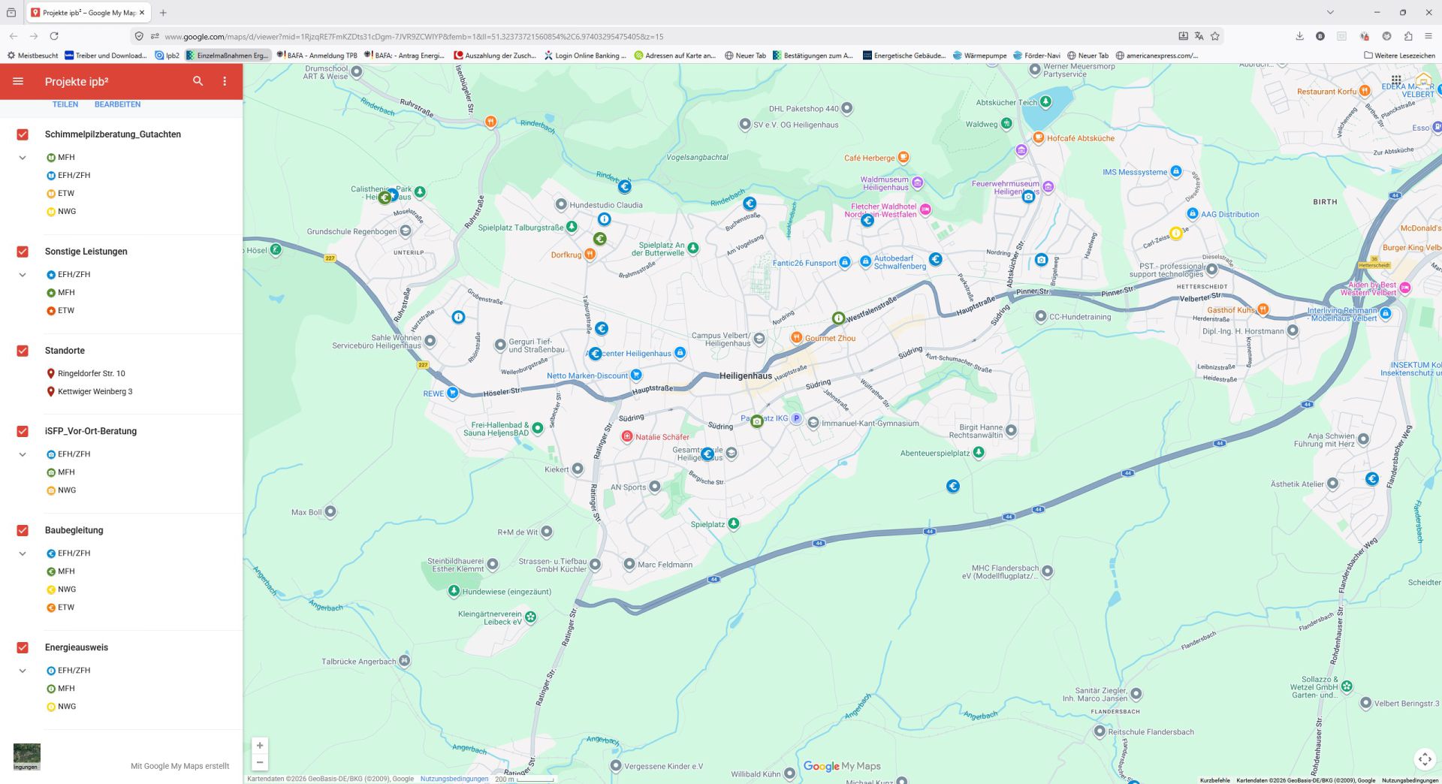Screen dimensions: 1442x784
Task: Click the Birgit Hanne Rechtsanwältin marker
Action: click(x=1011, y=430)
